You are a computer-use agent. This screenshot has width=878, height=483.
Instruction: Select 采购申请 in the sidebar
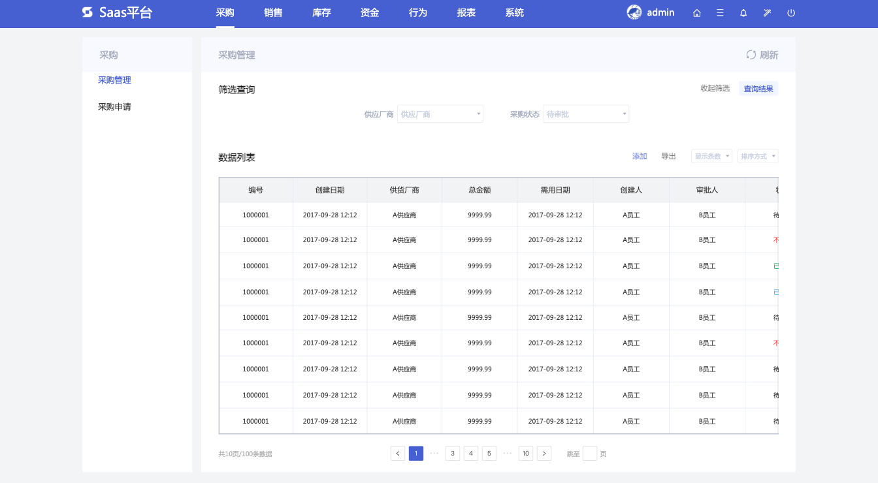114,107
